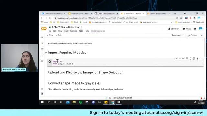Open cell editor settings gear icon
This screenshot has height=116, width=207.
point(191,59)
